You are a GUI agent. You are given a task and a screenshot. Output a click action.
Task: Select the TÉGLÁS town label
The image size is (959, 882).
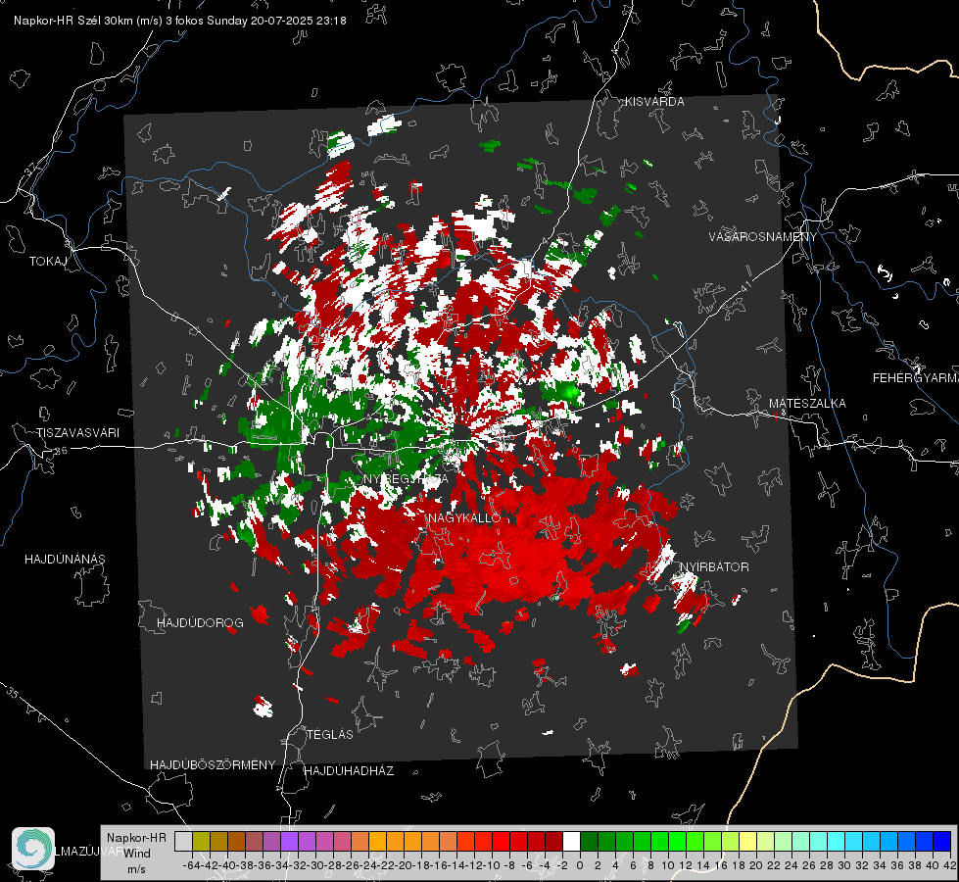[x=330, y=735]
